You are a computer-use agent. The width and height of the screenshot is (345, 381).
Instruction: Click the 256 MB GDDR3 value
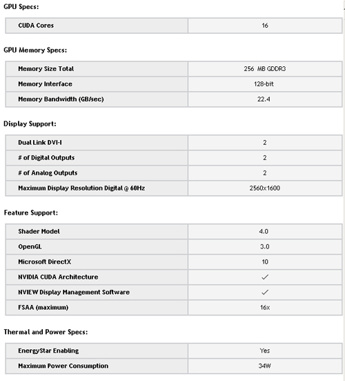265,69
